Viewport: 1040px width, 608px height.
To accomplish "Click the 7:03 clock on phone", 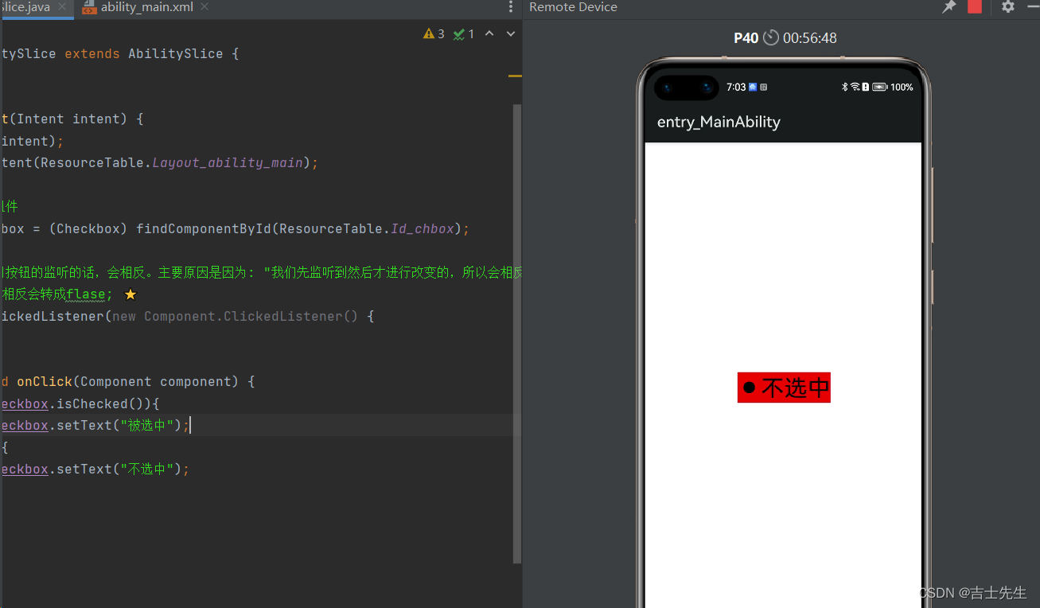I will [736, 87].
